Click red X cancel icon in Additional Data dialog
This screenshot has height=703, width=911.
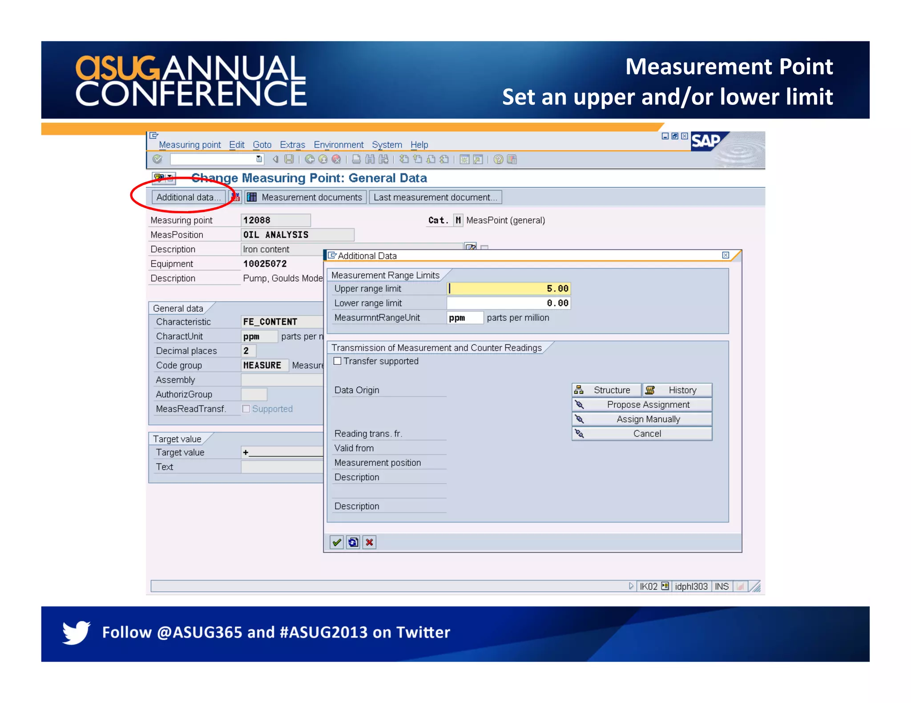[x=369, y=542]
